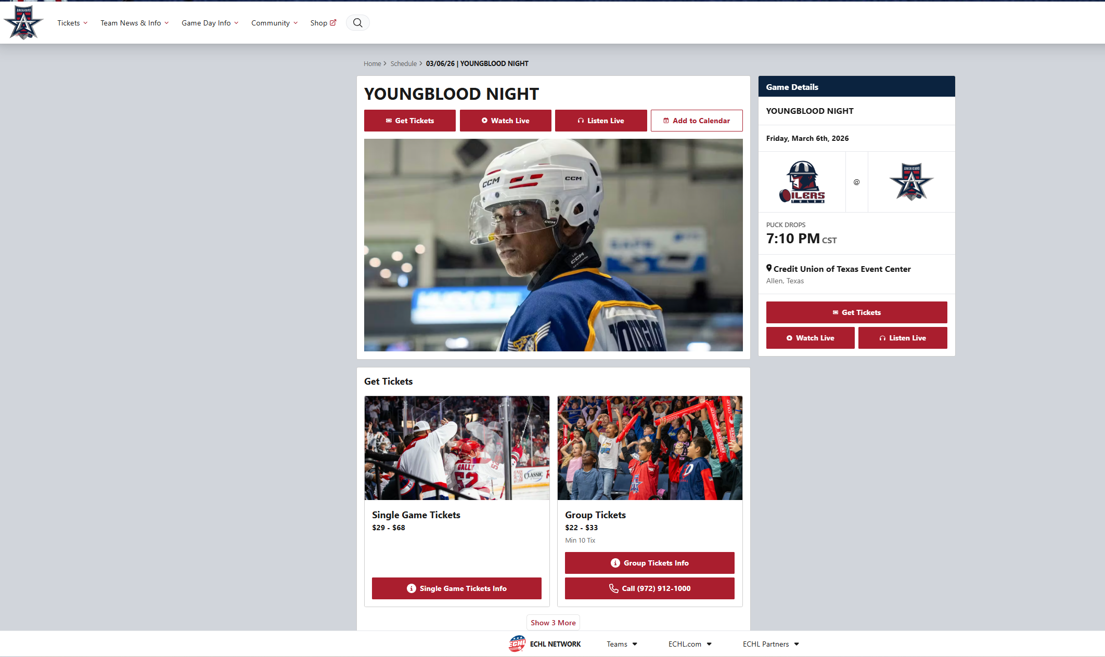The width and height of the screenshot is (1105, 657).
Task: Click Listen Live below the title
Action: pos(601,121)
